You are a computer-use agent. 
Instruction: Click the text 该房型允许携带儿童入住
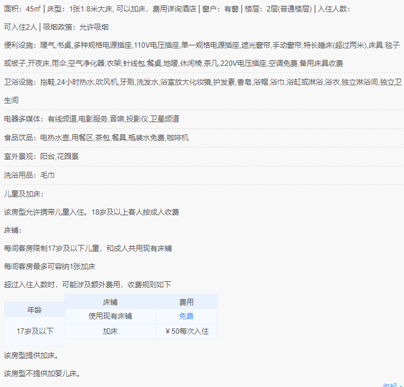coord(45,212)
